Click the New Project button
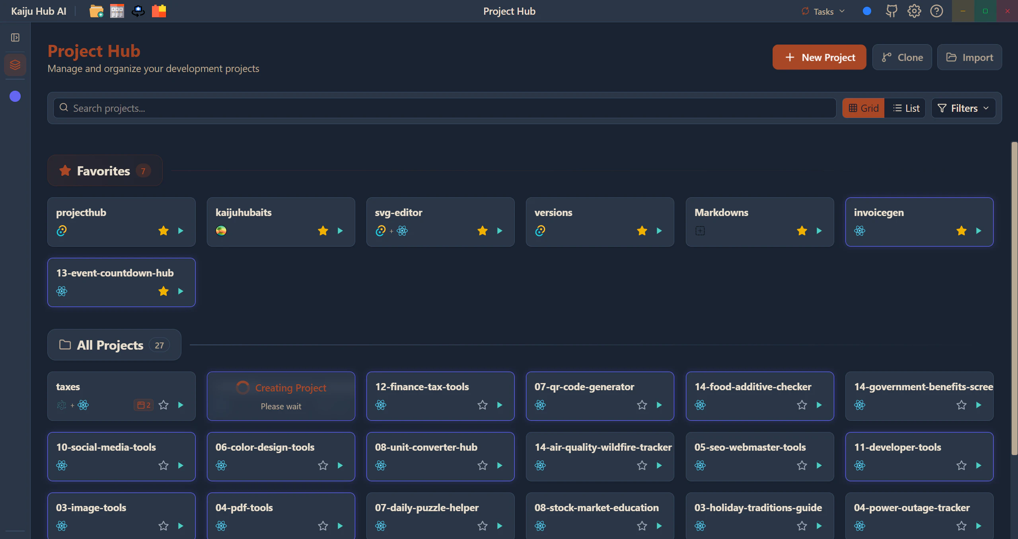1018x539 pixels. tap(819, 57)
